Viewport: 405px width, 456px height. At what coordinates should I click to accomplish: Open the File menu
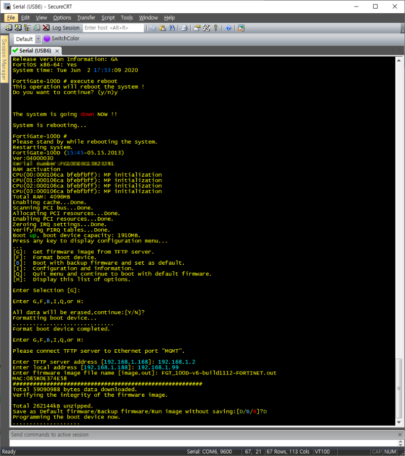(x=11, y=18)
